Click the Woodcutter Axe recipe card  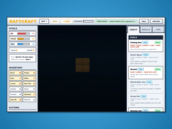(146, 86)
